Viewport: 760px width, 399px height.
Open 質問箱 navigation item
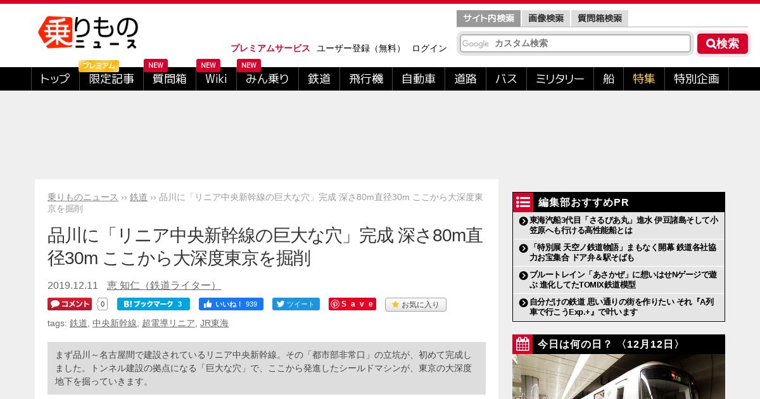(170, 79)
